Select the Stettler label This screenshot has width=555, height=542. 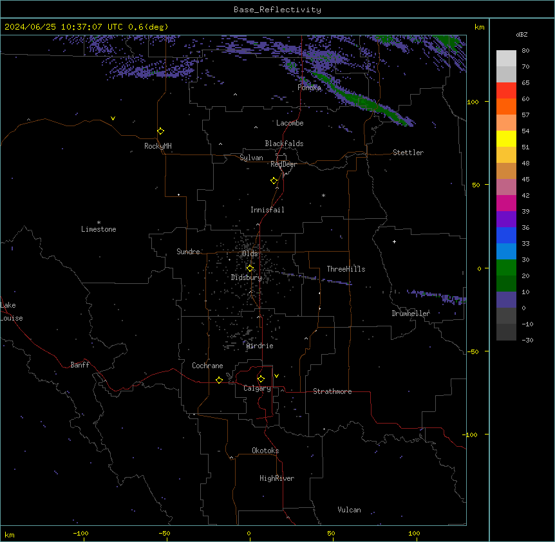coord(408,153)
